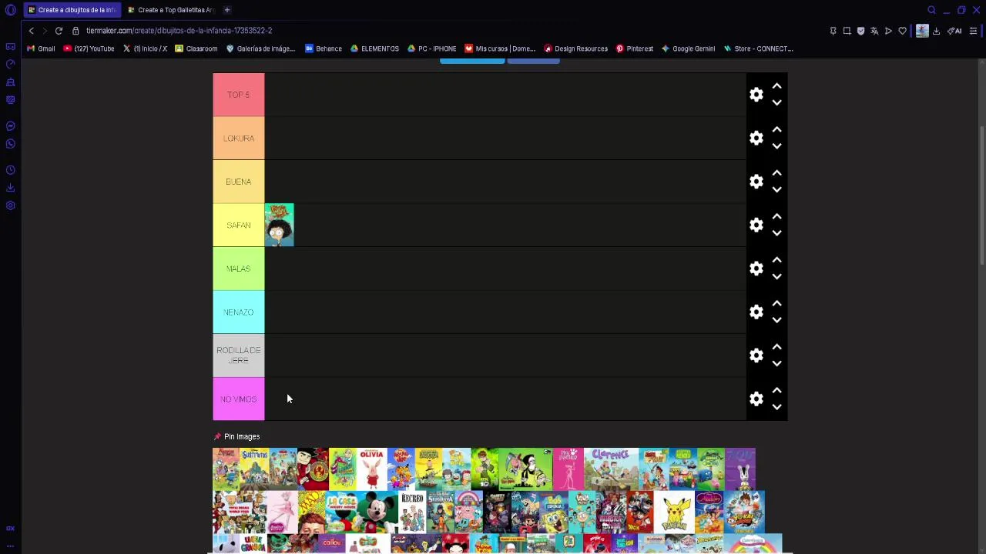
Task: Select the yellow SAFAN tier label
Action: (x=239, y=225)
